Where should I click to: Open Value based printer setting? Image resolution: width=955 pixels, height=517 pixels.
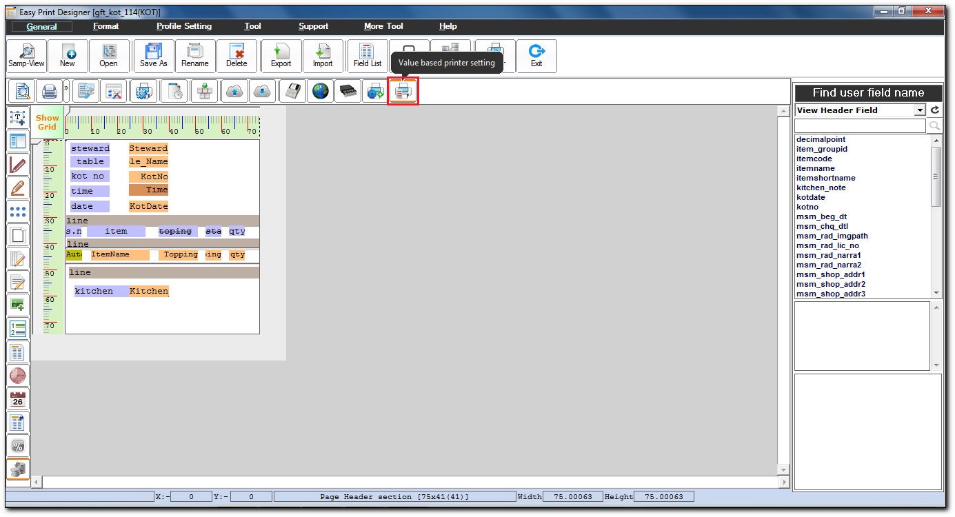[x=403, y=91]
